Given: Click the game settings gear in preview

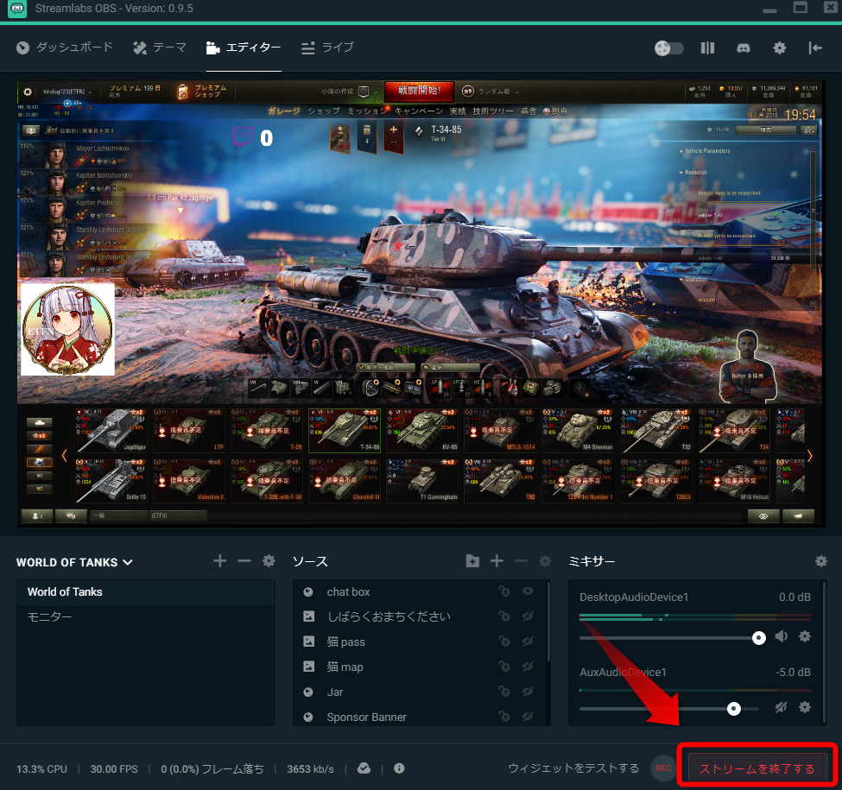Looking at the screenshot, I should coord(28,92).
